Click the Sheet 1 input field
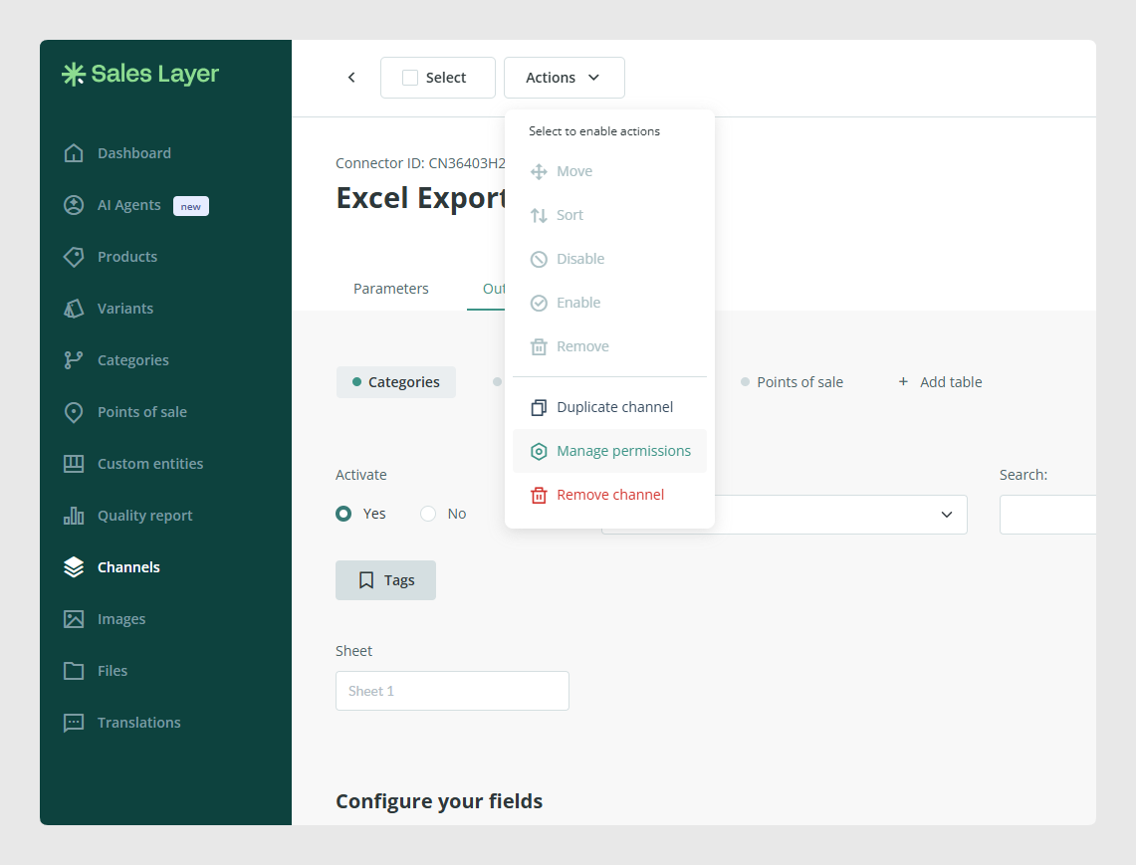The width and height of the screenshot is (1136, 865). pyautogui.click(x=452, y=691)
